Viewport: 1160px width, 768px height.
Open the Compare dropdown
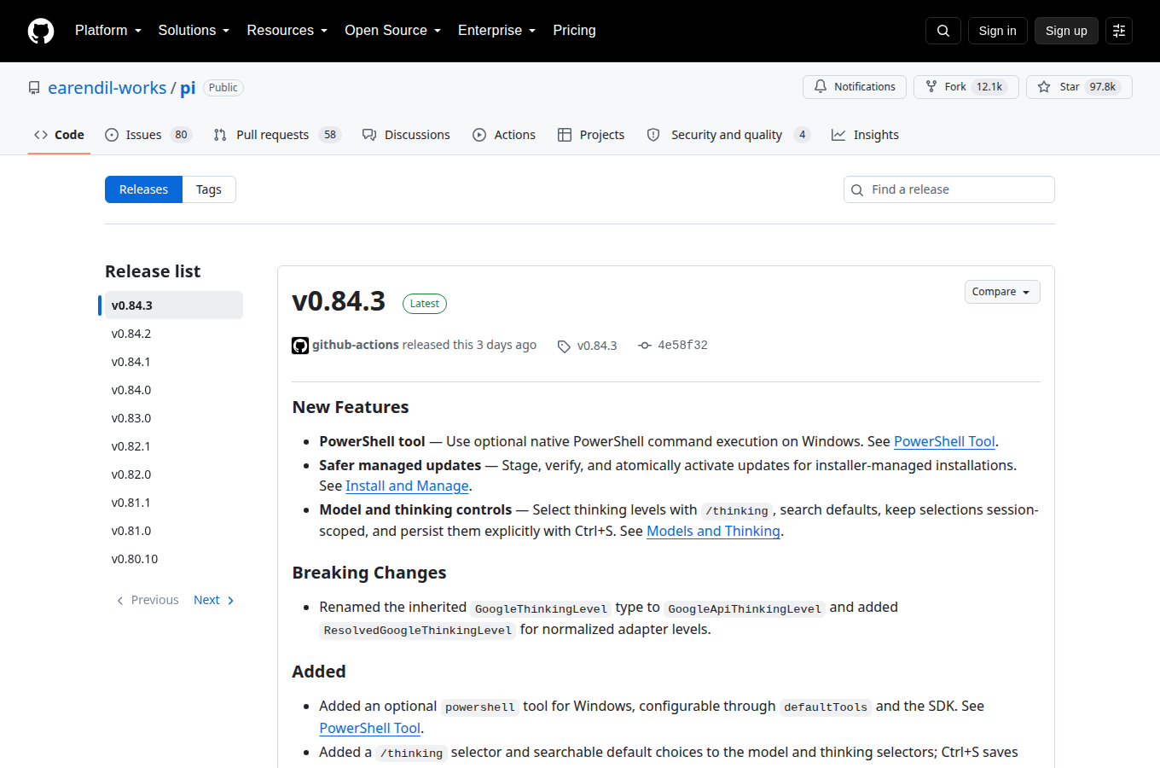(x=1002, y=292)
